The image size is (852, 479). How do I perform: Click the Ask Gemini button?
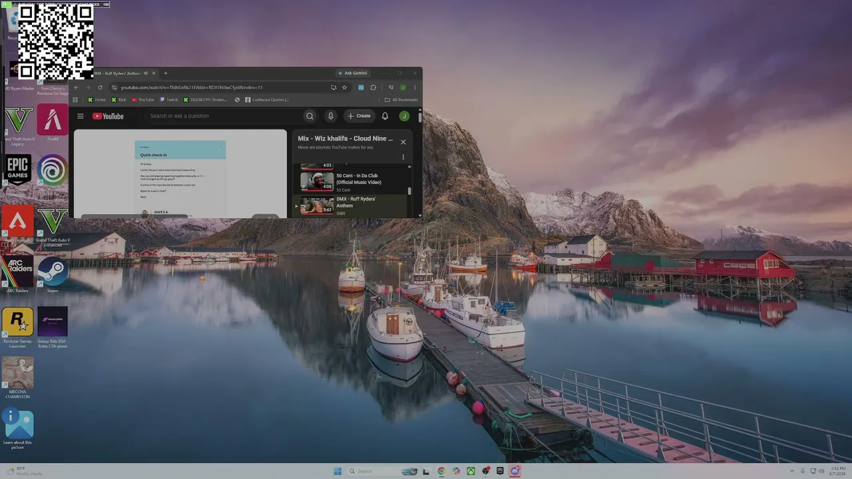coord(353,73)
